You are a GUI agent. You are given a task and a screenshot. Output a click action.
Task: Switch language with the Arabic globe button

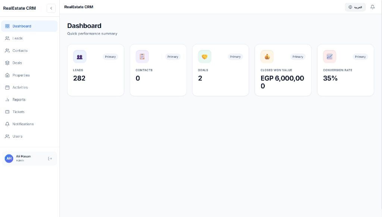(355, 7)
